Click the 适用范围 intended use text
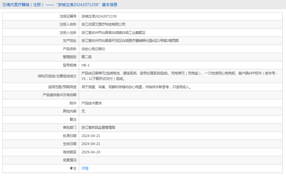This screenshot has height=176, width=286. [136, 87]
